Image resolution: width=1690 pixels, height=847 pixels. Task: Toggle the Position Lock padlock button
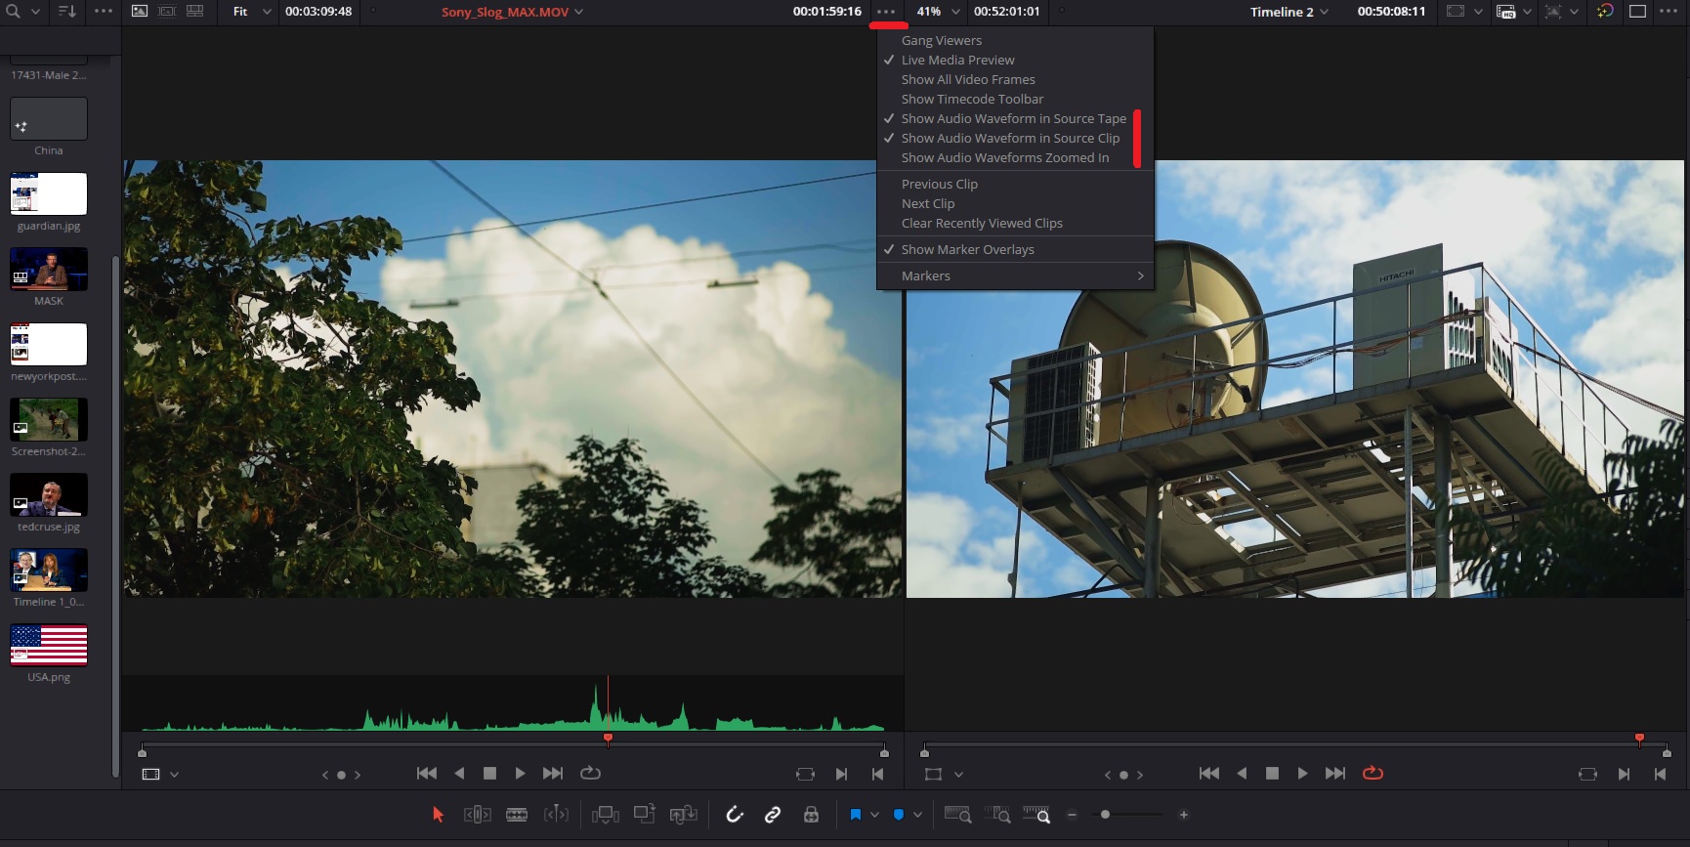pyautogui.click(x=811, y=815)
